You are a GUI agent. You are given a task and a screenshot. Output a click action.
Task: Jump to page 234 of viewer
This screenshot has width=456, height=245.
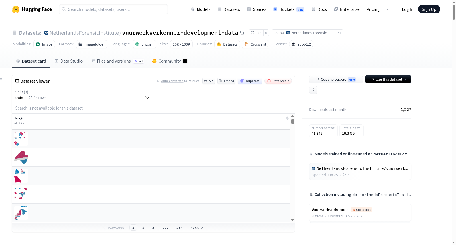pos(179,228)
